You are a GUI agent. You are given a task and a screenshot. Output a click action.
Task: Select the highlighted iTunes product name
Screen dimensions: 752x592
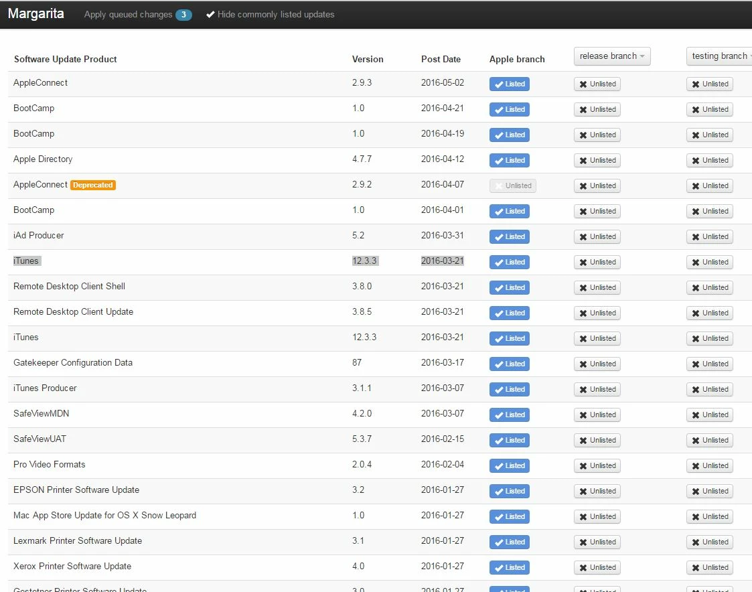click(26, 261)
